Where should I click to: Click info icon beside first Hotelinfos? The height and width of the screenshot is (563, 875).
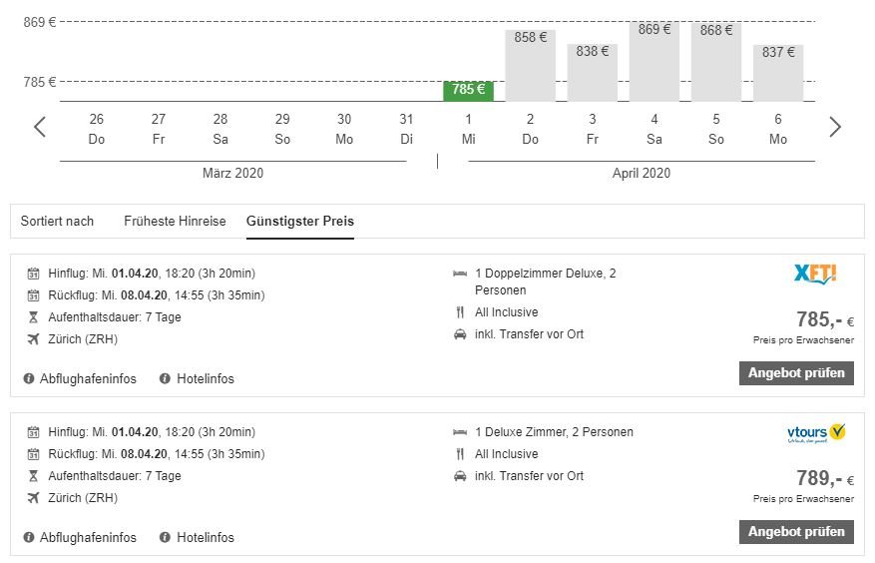tap(165, 378)
